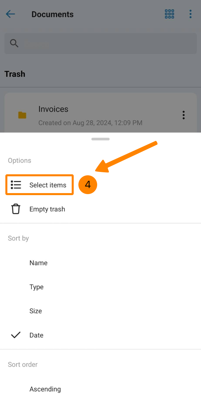Click the checkmark next to Date

(16, 335)
